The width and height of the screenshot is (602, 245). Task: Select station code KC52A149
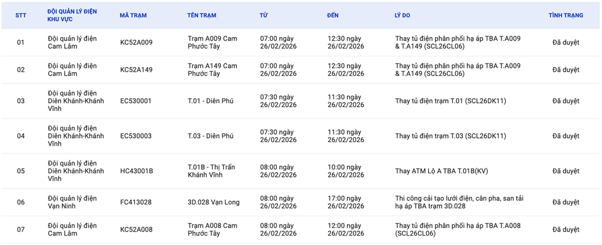pyautogui.click(x=136, y=70)
